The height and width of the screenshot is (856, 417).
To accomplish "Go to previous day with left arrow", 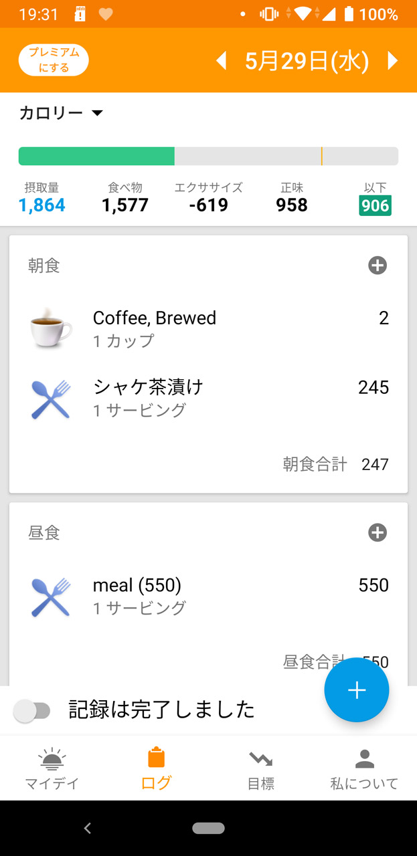I will pos(222,61).
